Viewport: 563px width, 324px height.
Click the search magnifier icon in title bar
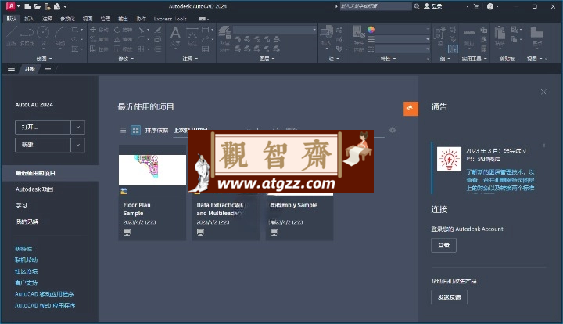(x=417, y=6)
